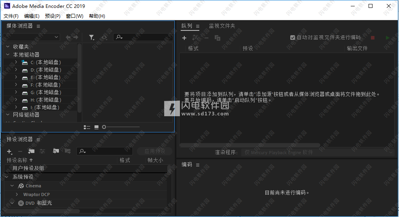Click the 预设 column header in queue
399x217 pixels.
[x=248, y=48]
